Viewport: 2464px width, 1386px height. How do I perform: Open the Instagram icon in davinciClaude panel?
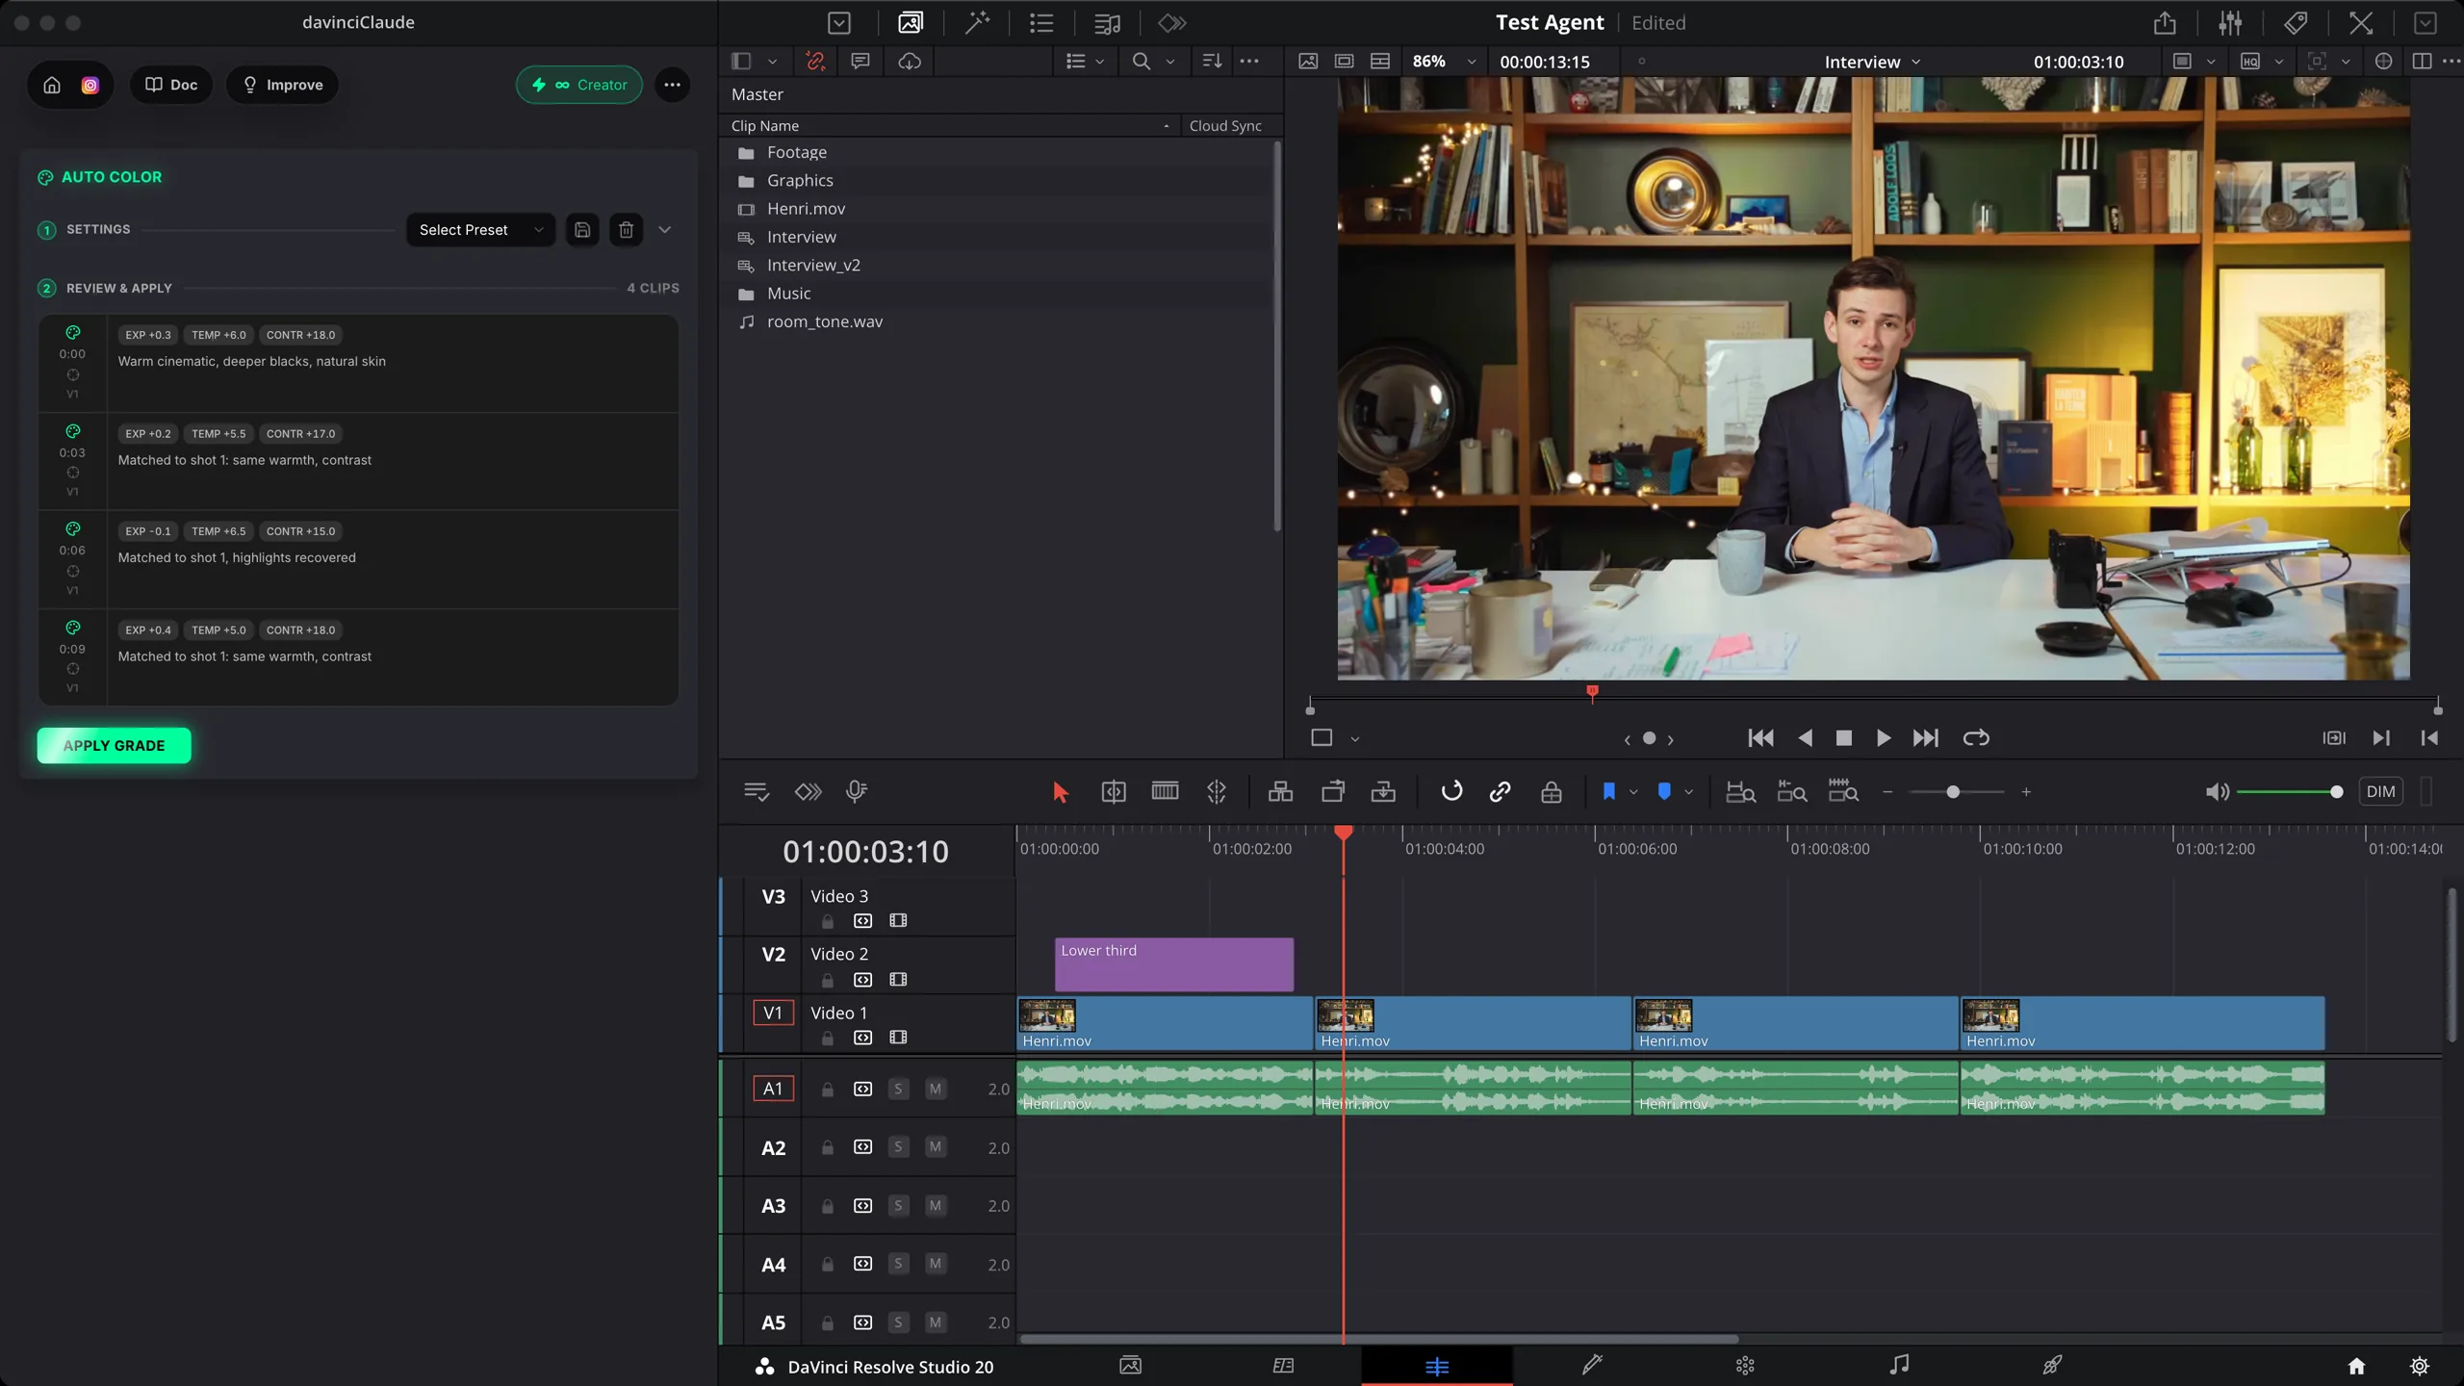[x=90, y=85]
